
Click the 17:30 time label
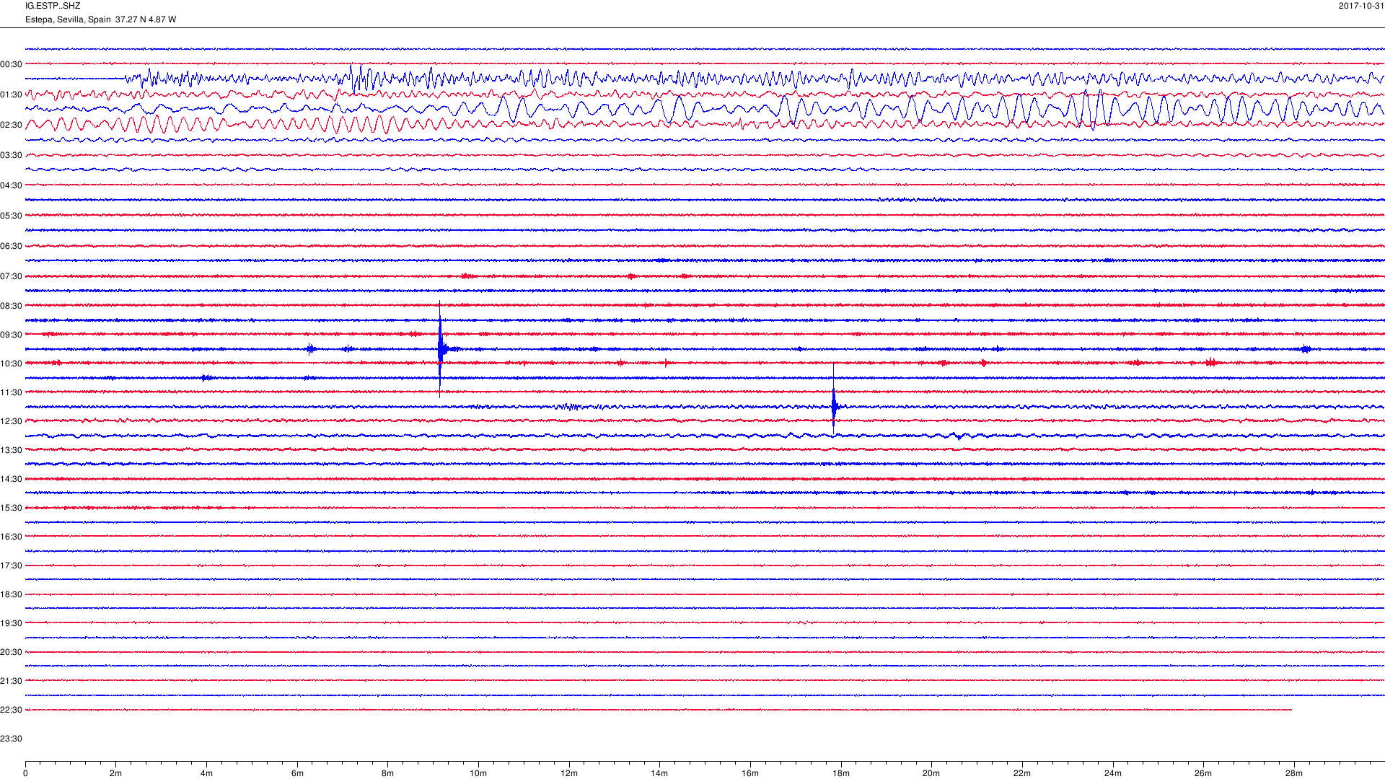[x=11, y=565]
